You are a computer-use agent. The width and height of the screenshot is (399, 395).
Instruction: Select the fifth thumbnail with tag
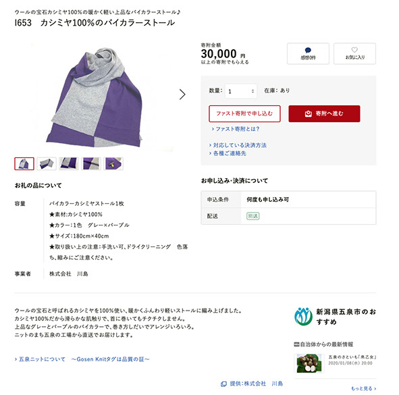point(113,163)
